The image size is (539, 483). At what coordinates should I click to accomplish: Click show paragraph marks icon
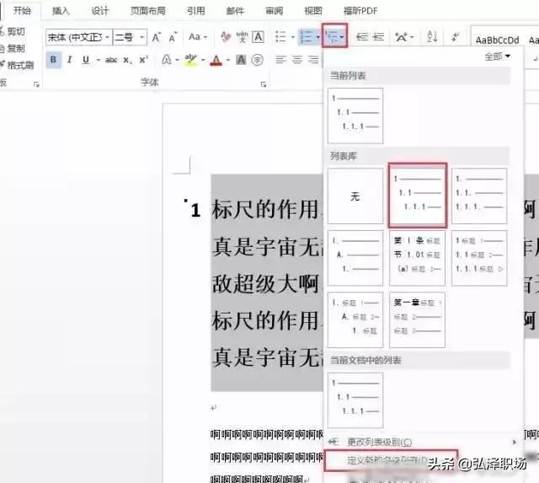coord(456,37)
